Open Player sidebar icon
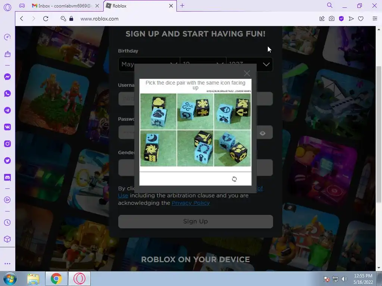382x286 pixels. (x=7, y=200)
